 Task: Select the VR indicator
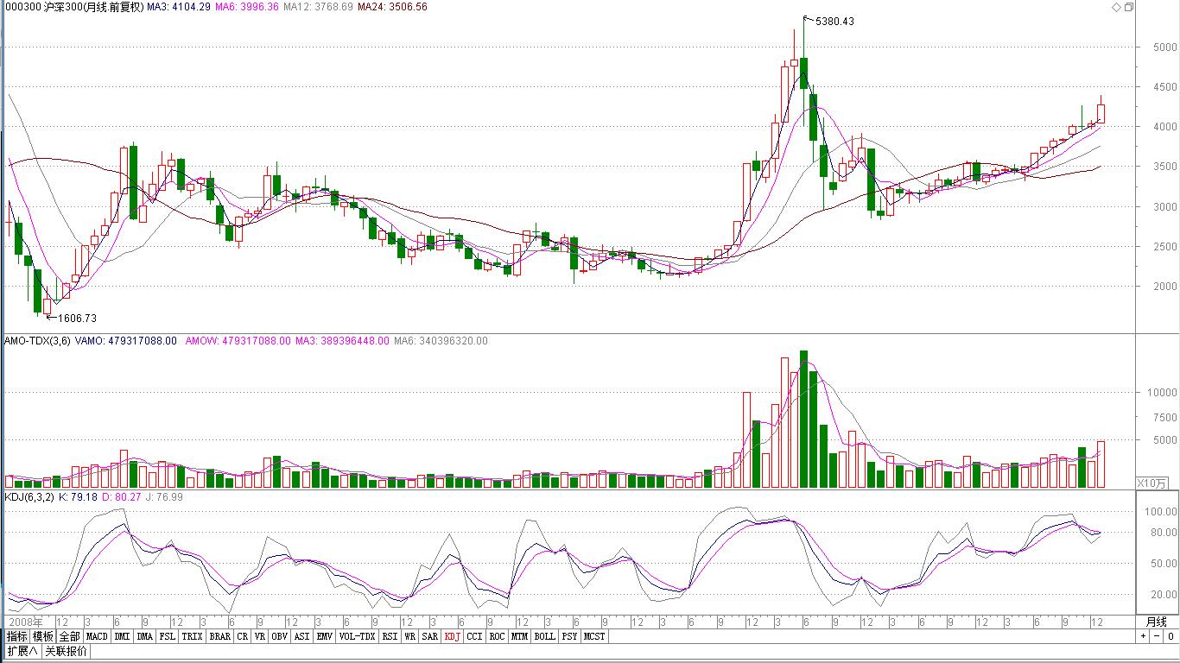pyautogui.click(x=260, y=636)
